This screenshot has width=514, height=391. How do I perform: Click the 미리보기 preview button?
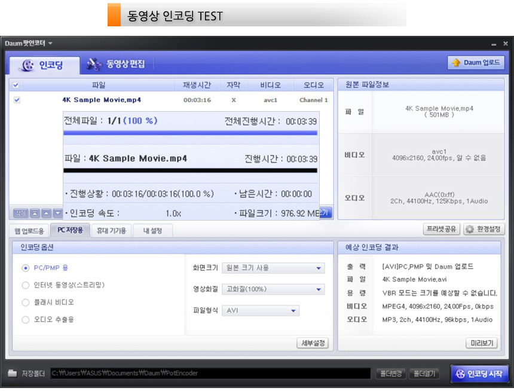(482, 343)
